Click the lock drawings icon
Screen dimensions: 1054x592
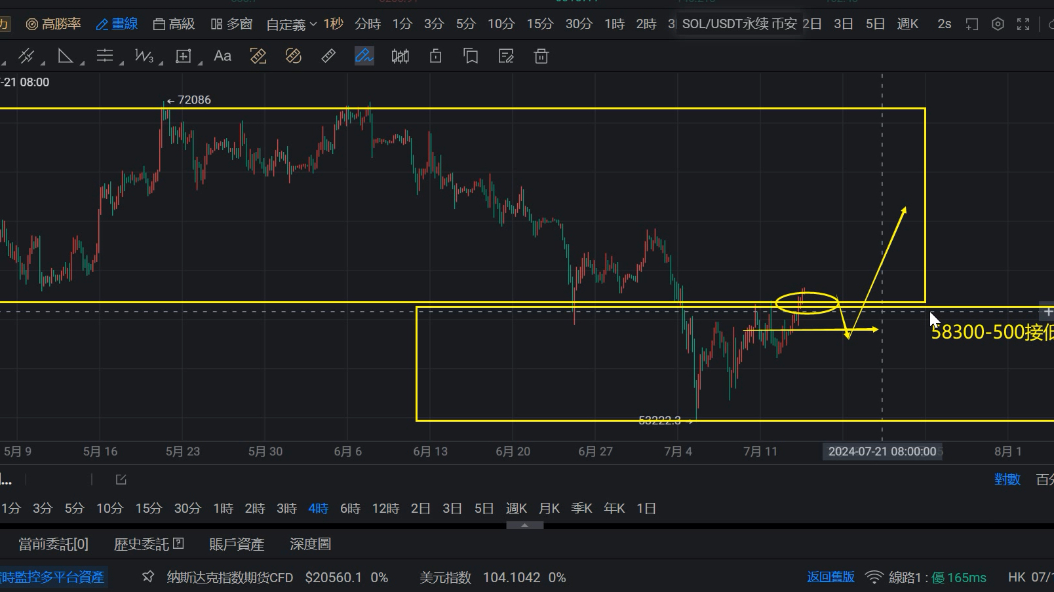click(x=435, y=56)
